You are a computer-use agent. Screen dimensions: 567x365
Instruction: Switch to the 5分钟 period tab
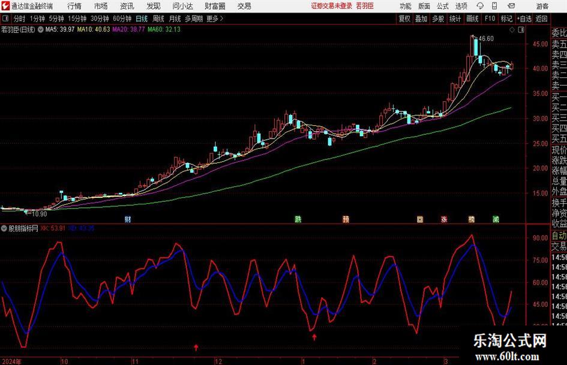tap(56, 19)
